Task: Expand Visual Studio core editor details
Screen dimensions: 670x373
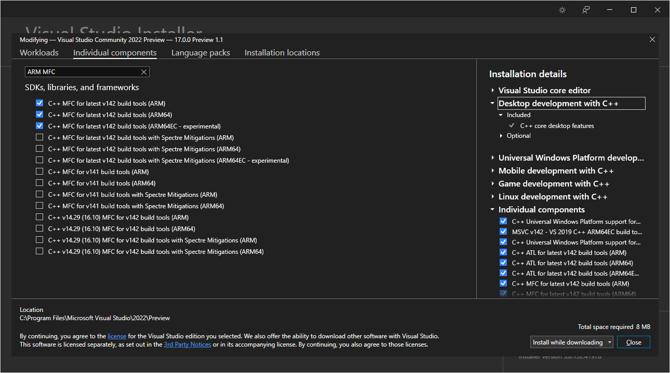Action: (492, 91)
